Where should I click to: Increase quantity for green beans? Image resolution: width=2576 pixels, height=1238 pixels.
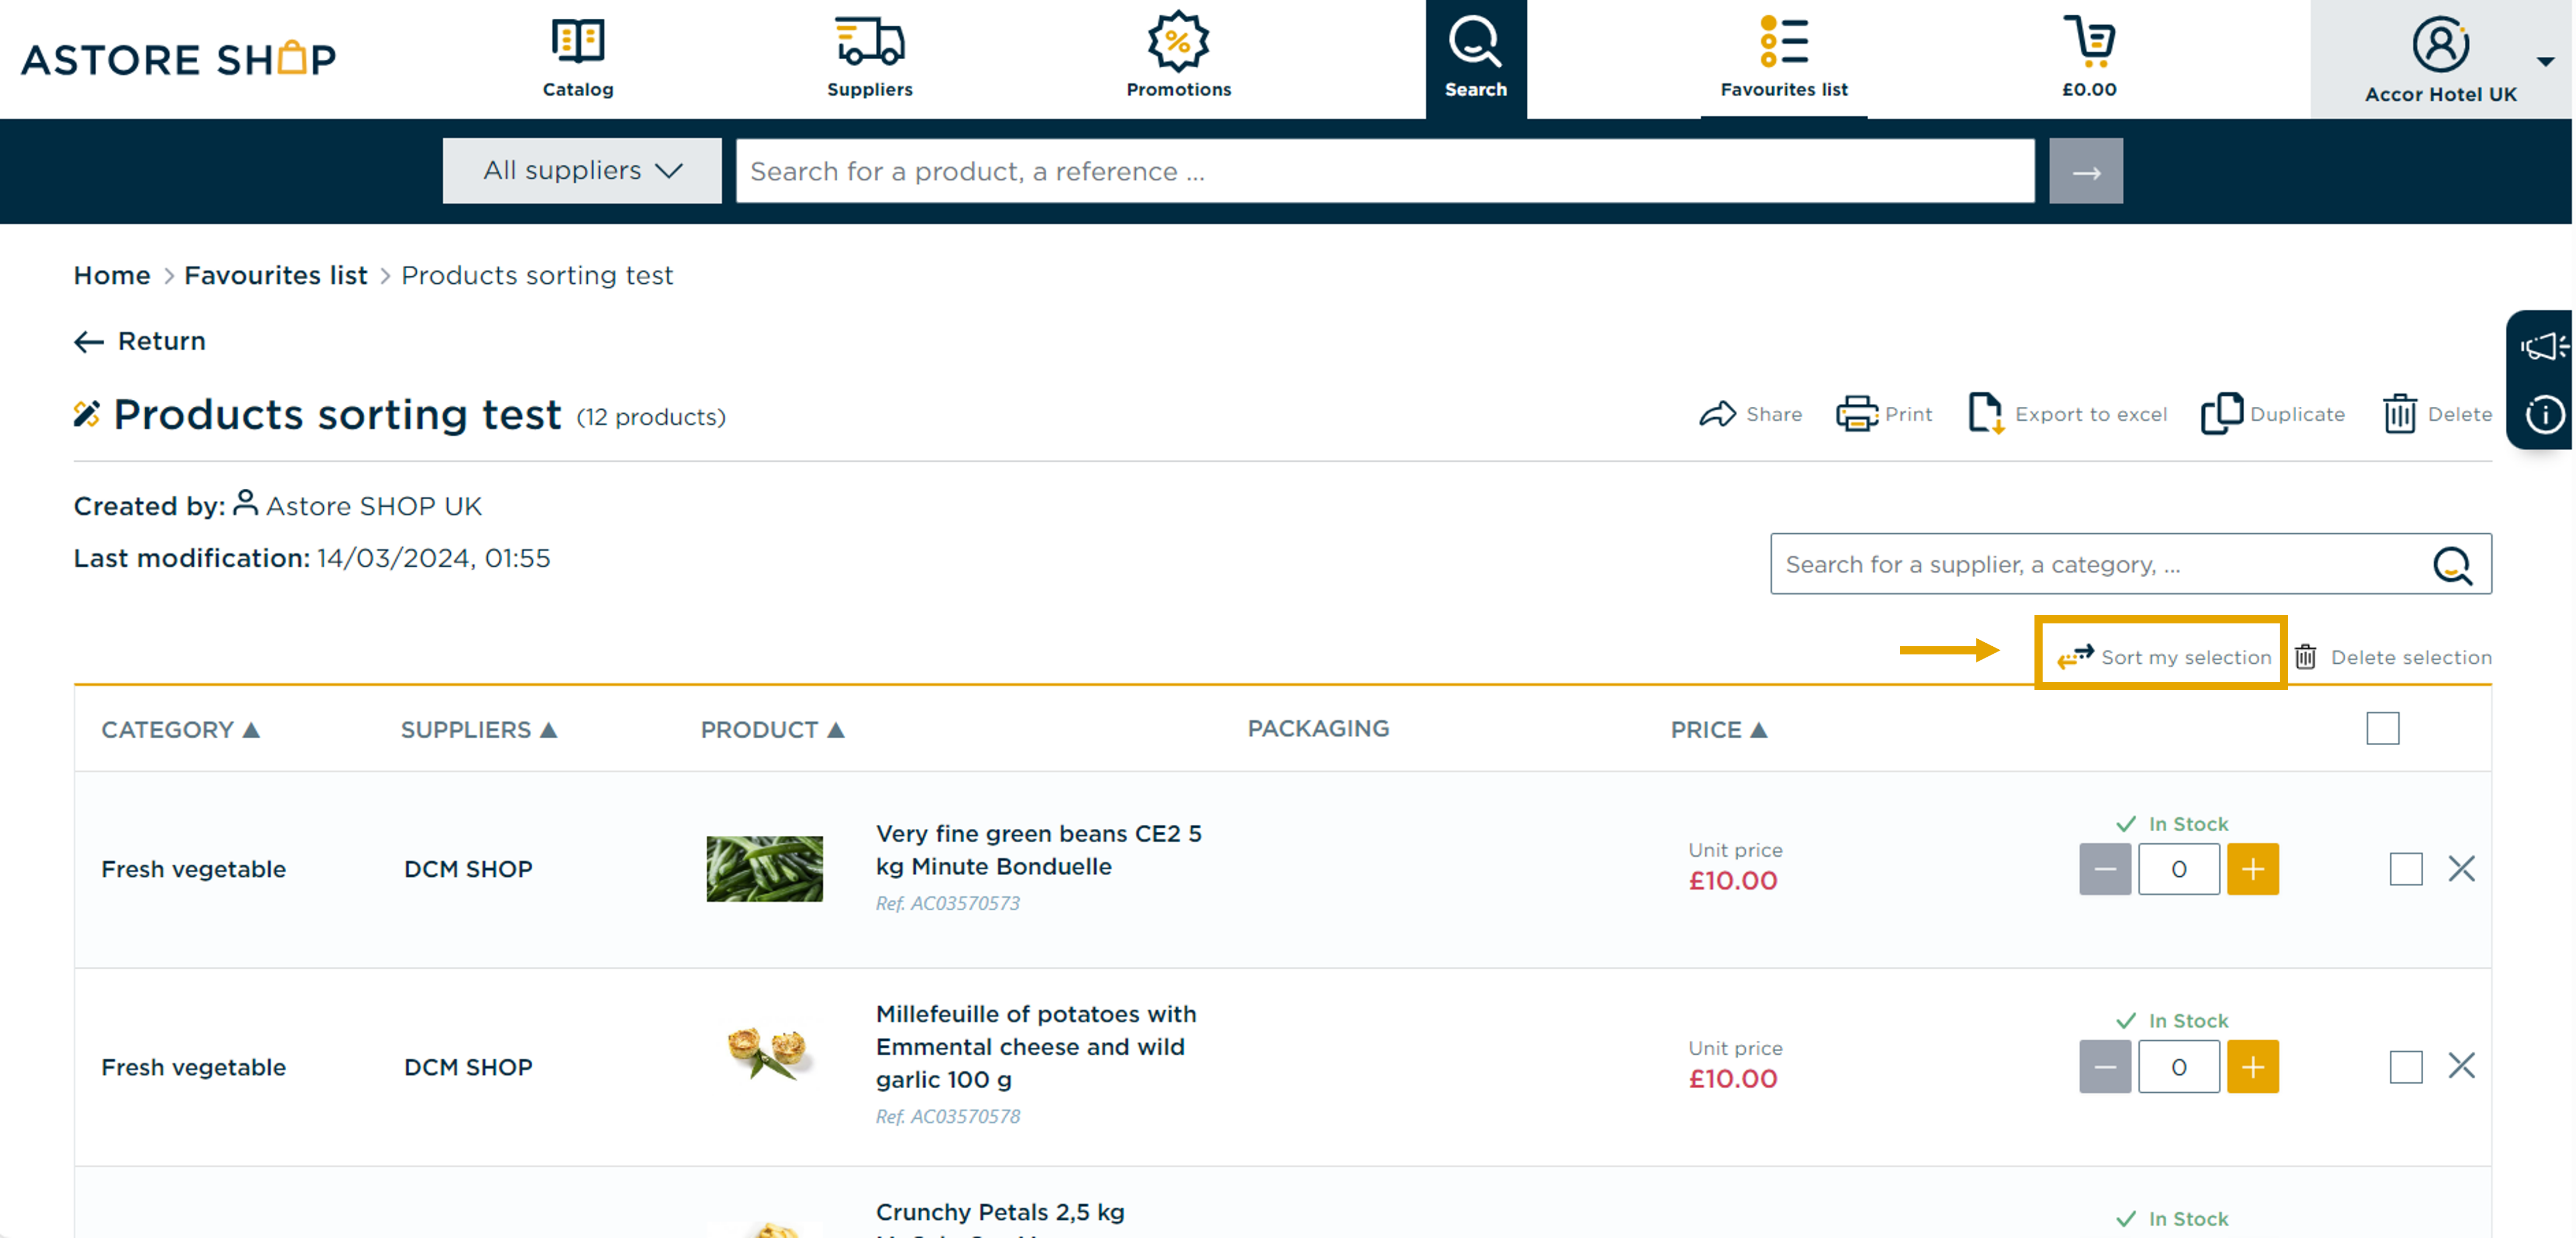pyautogui.click(x=2253, y=869)
